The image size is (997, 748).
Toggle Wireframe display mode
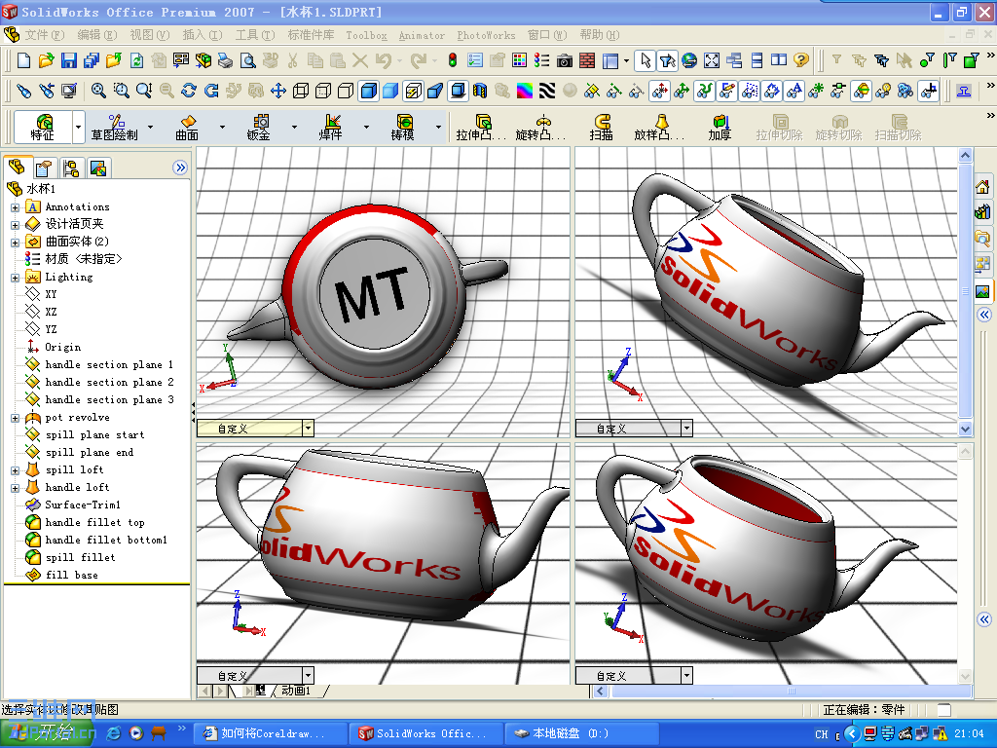point(300,93)
